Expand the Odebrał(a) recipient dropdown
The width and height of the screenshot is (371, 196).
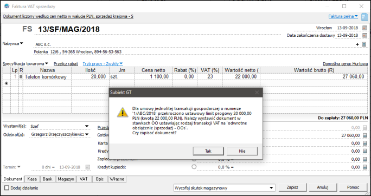coord(87,134)
